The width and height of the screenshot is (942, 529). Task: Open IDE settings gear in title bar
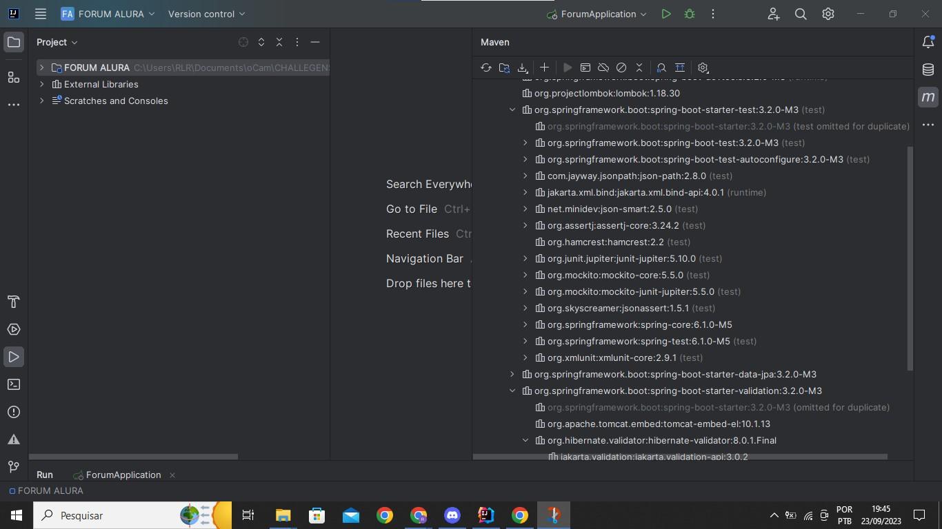point(828,14)
